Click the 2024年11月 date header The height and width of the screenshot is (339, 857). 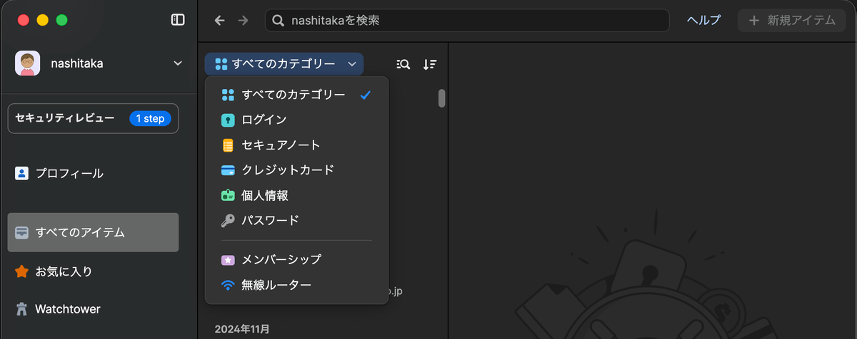242,329
